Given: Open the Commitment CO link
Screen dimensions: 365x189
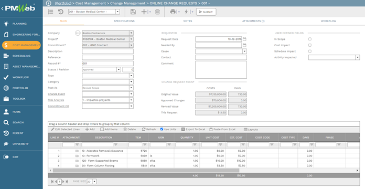Looking at the screenshot, I should (58, 106).
